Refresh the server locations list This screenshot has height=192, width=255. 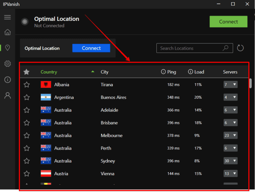point(240,48)
